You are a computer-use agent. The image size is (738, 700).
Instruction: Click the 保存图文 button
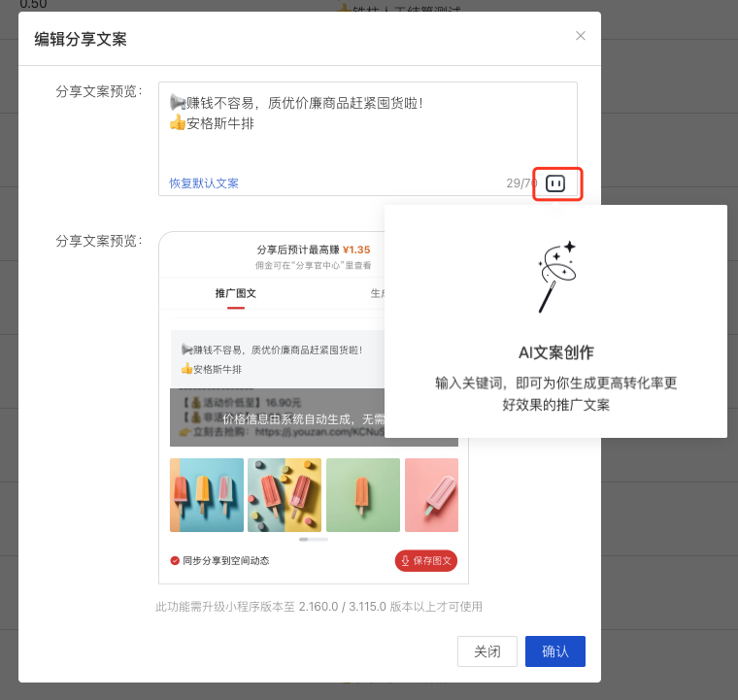426,561
